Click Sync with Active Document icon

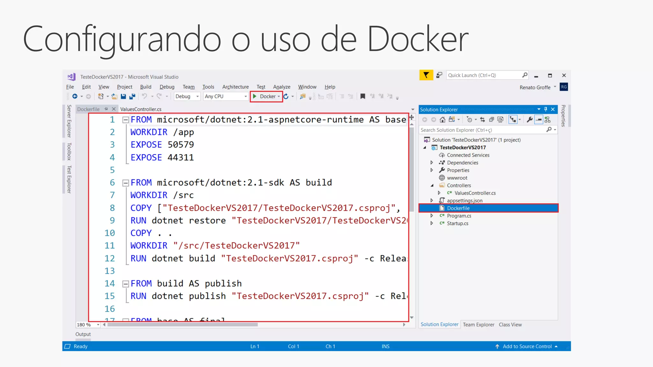coord(482,119)
